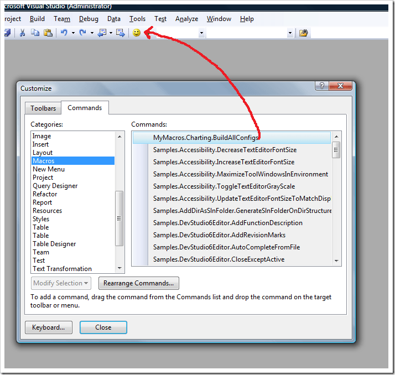Image resolution: width=395 pixels, height=375 pixels.
Task: Click the yellow smiley face macro button
Action: point(137,33)
